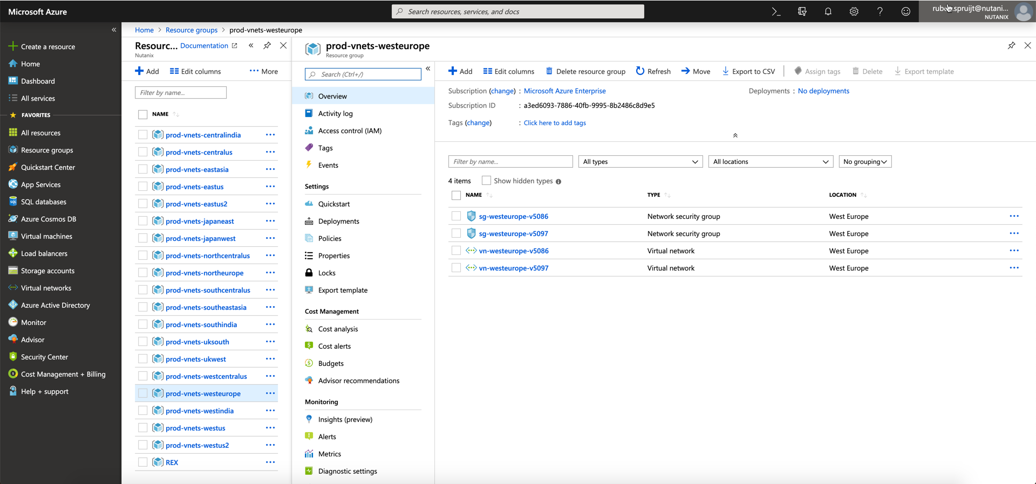Click here to add tags link
This screenshot has width=1036, height=484.
click(x=554, y=123)
